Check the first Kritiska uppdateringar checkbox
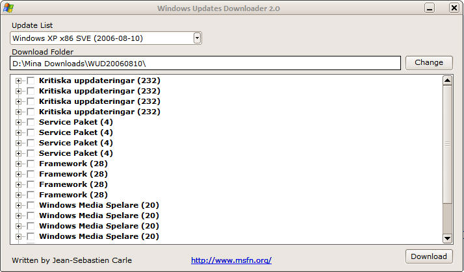This screenshot has width=464, height=272. pyautogui.click(x=31, y=80)
